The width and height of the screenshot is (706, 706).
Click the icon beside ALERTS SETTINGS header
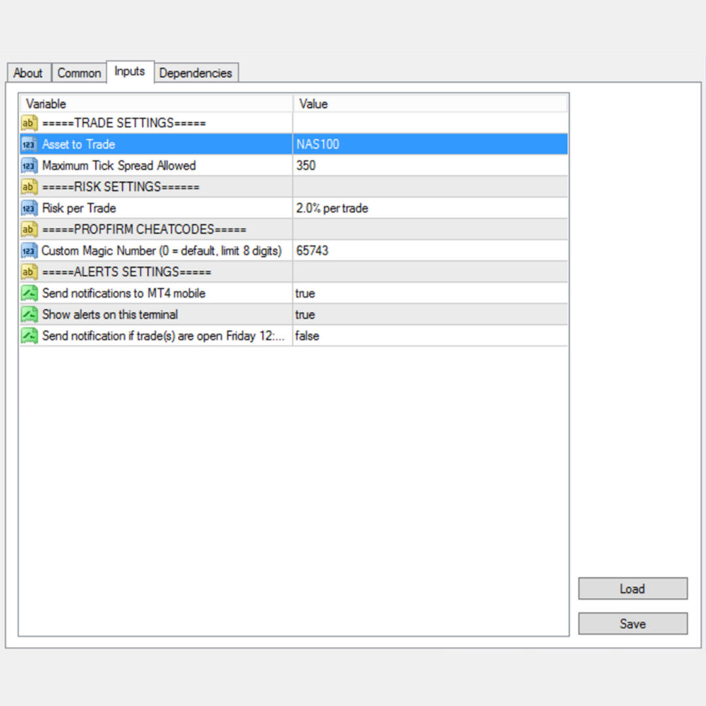[x=29, y=272]
